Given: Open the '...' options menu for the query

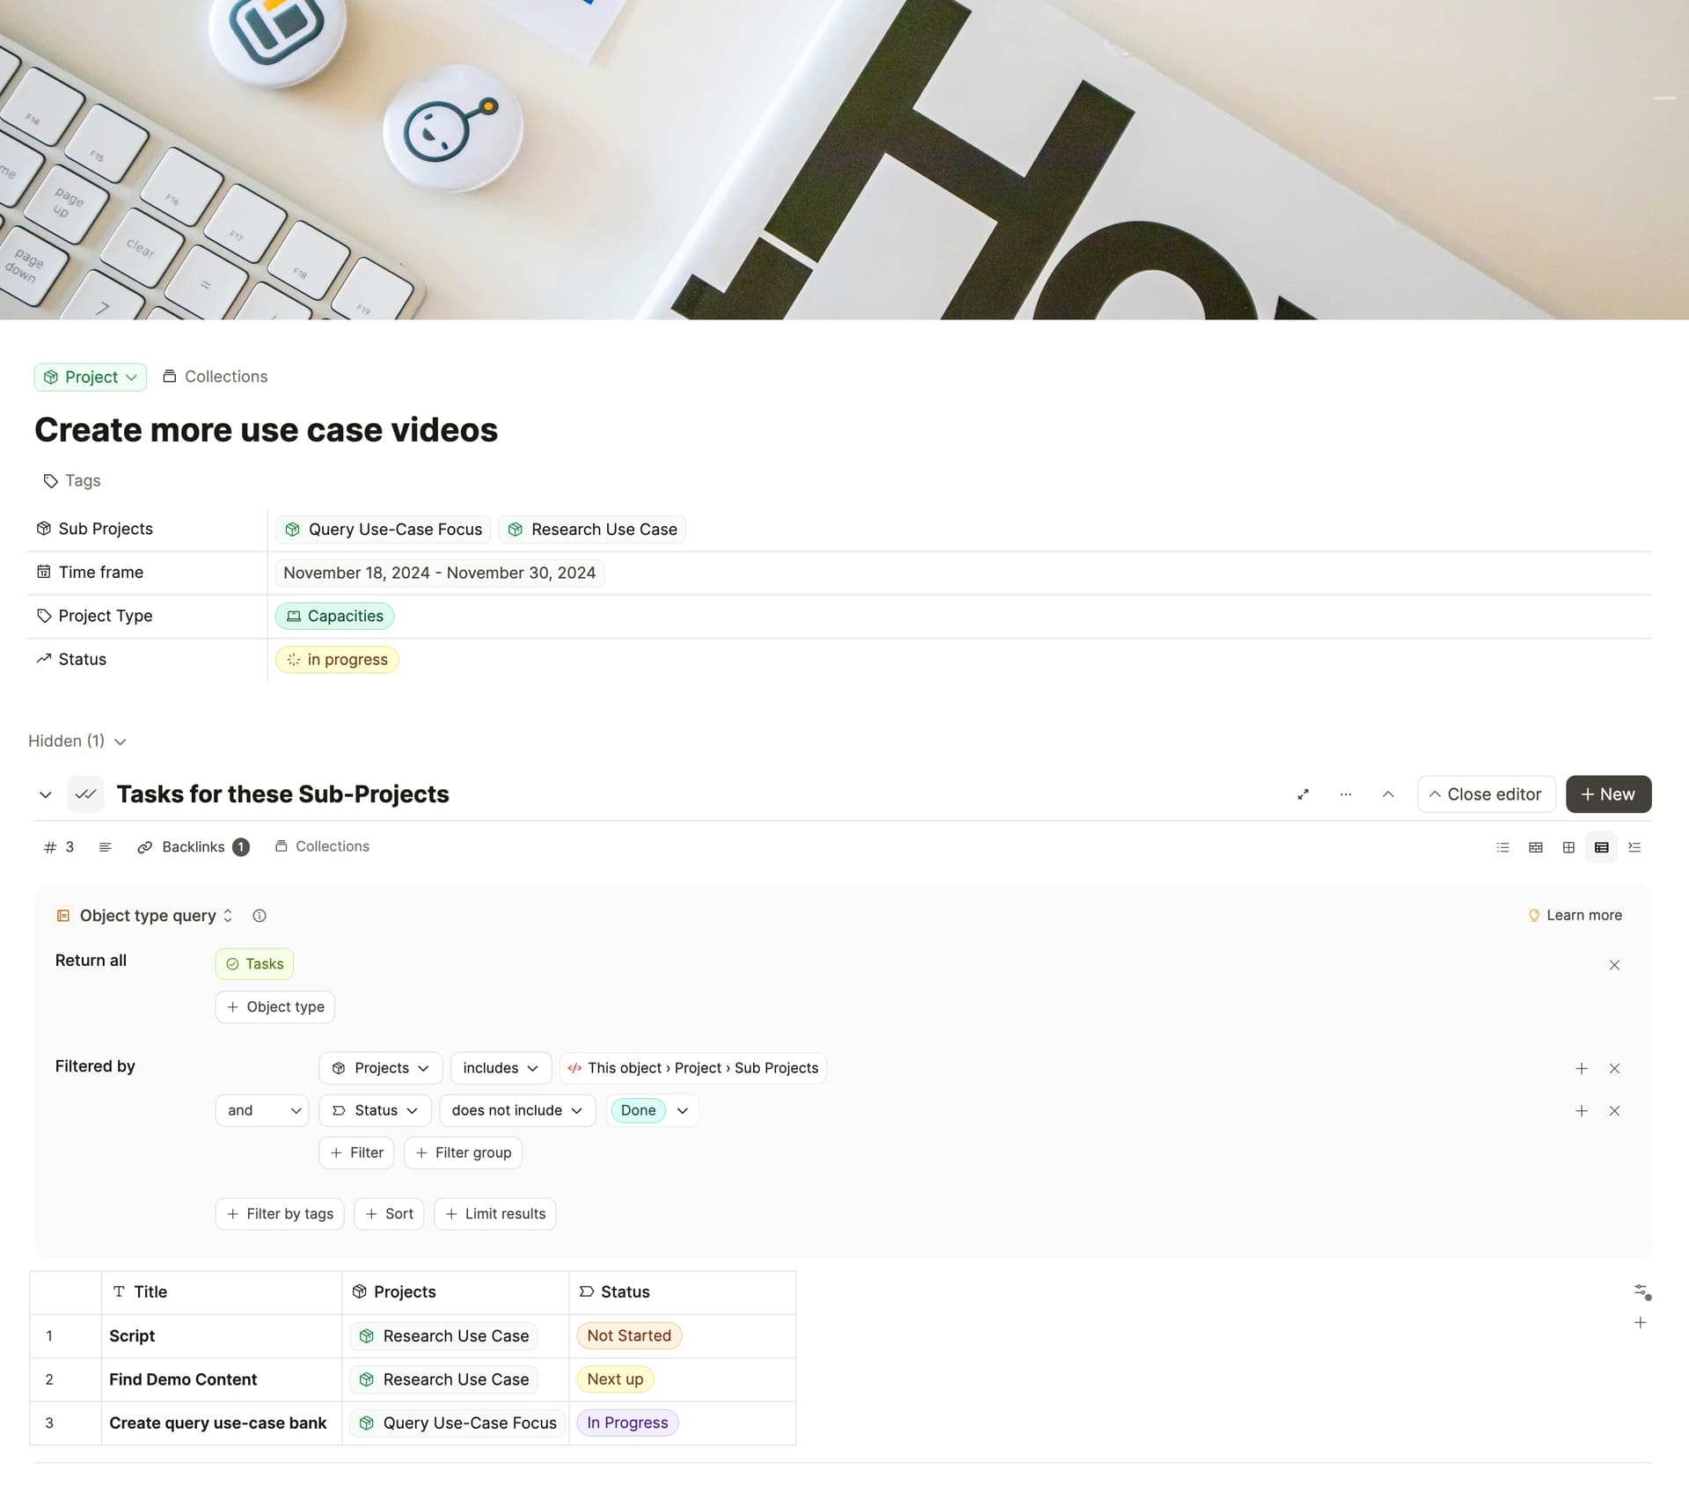Looking at the screenshot, I should click(1345, 794).
